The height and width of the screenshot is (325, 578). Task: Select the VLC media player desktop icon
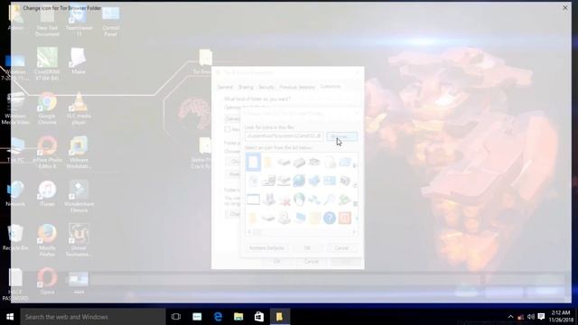click(x=79, y=108)
